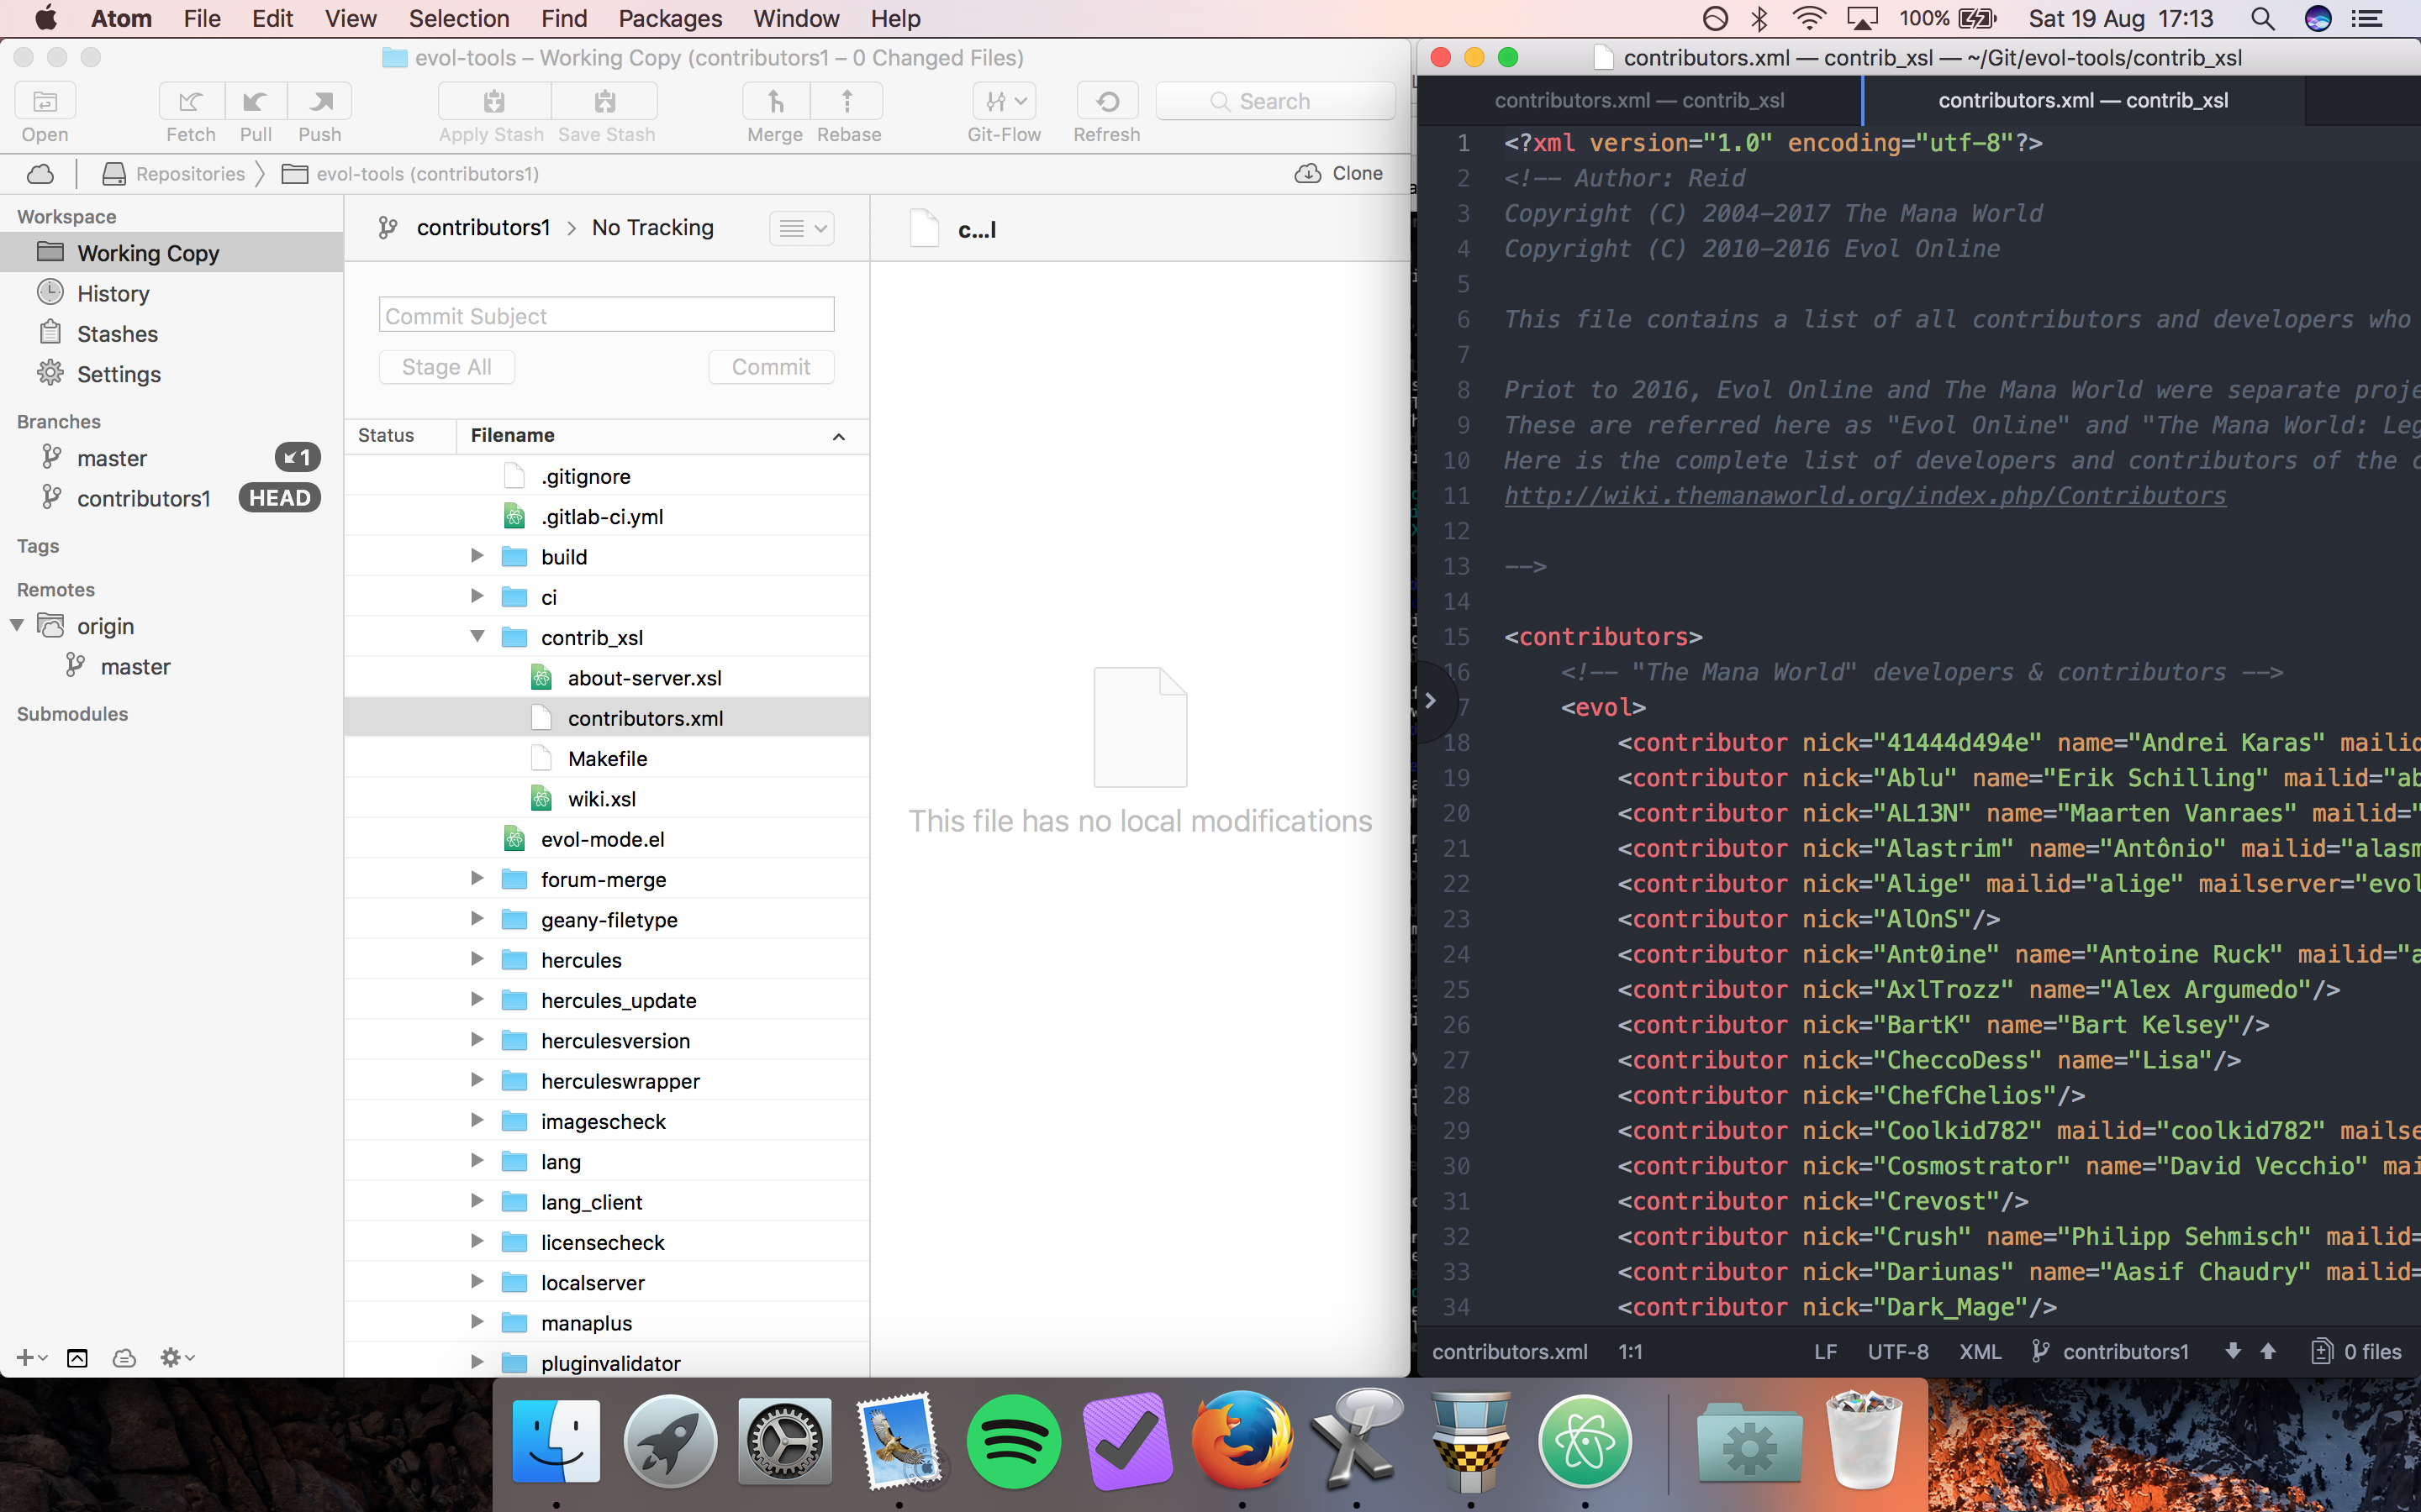Viewport: 2421px width, 1512px height.
Task: Click in the Commit Subject field
Action: [606, 315]
